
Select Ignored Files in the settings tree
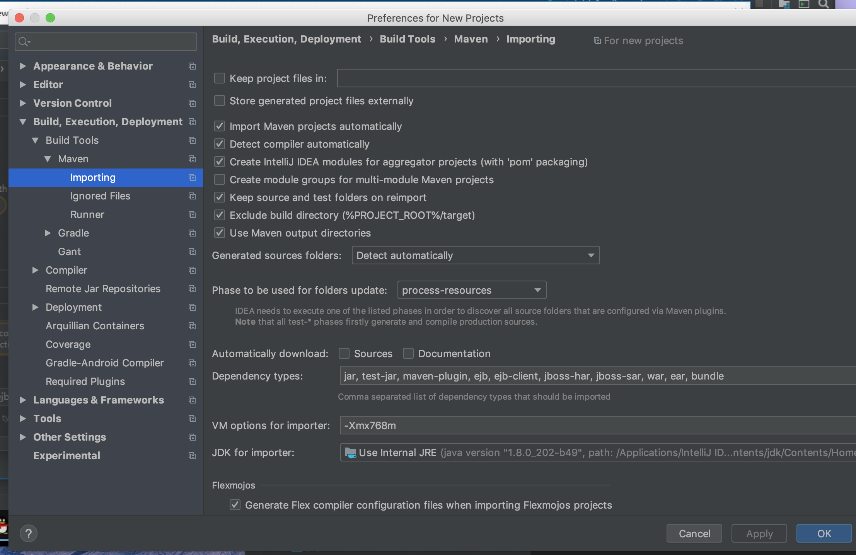tap(100, 196)
